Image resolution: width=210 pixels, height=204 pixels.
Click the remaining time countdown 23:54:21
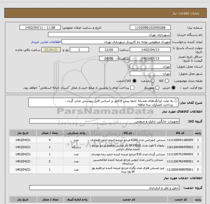point(51,50)
